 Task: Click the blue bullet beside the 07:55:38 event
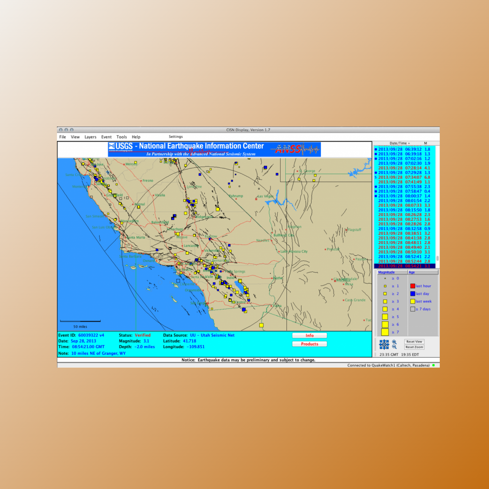(376, 187)
